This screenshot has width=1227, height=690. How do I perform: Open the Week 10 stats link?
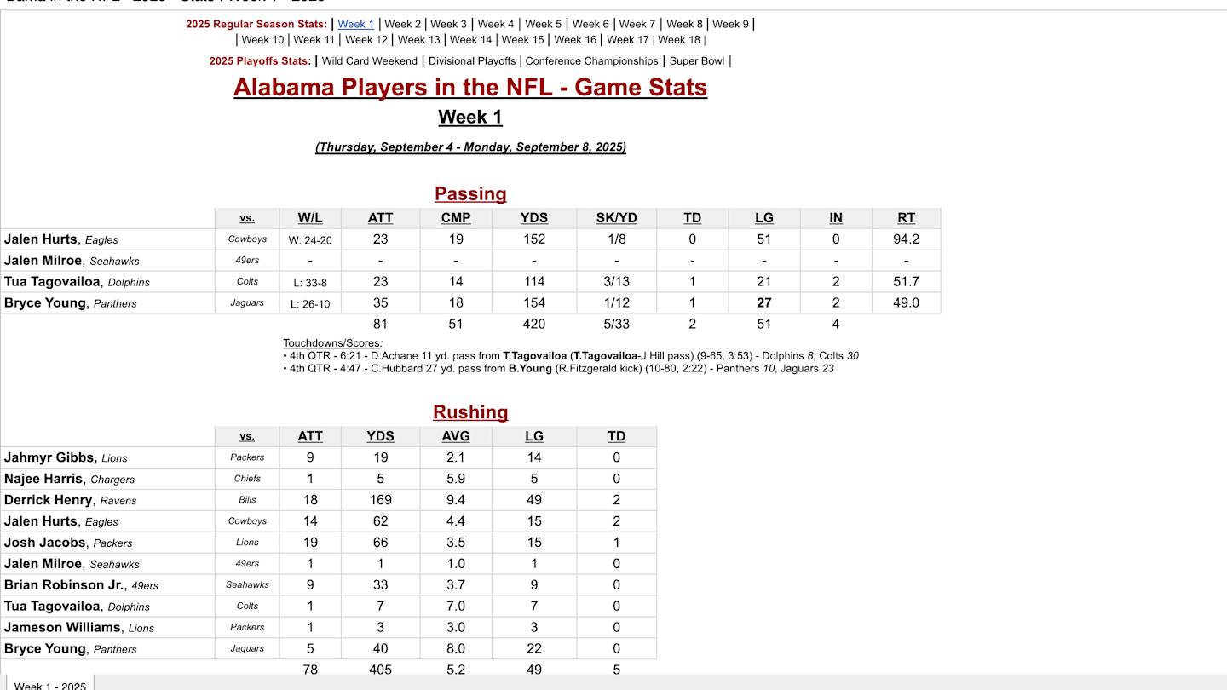tap(262, 39)
